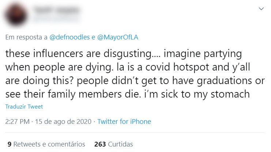
Task: Click the word stomach ending the tweet
Action: (x=230, y=94)
